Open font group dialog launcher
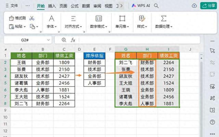Viewport: 219px width, 137px height. [x=59, y=32]
